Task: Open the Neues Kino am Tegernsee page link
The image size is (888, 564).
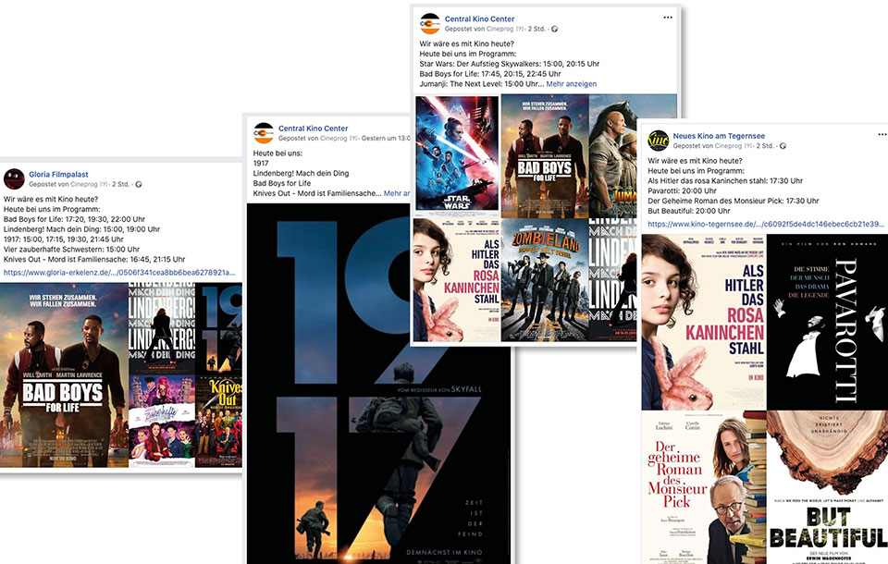Action: point(719,136)
